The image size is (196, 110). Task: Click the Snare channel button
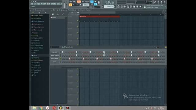(x=55, y=62)
